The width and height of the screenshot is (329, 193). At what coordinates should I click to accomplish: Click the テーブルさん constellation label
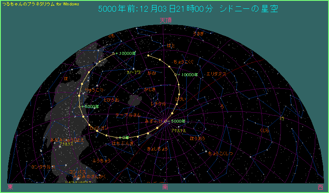click(128, 115)
